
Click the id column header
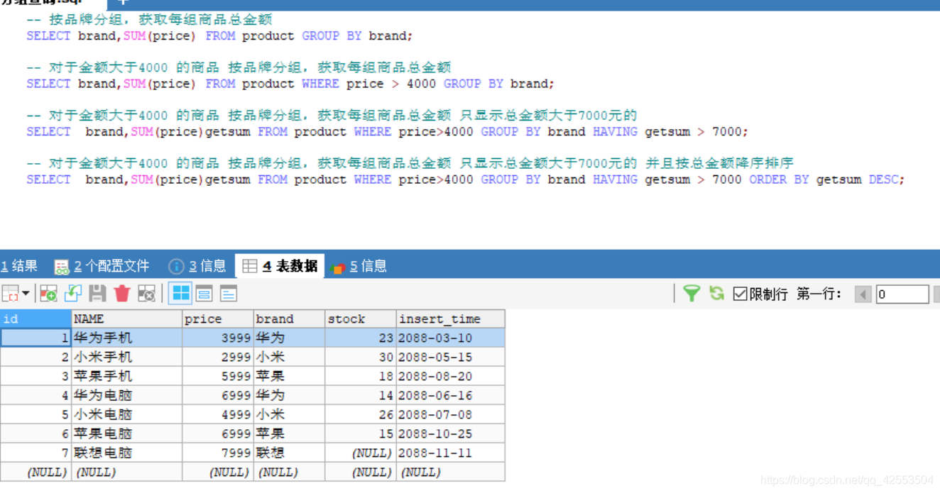coord(35,319)
